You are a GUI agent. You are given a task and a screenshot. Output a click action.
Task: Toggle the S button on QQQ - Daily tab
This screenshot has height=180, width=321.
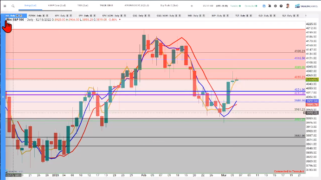click(x=145, y=16)
